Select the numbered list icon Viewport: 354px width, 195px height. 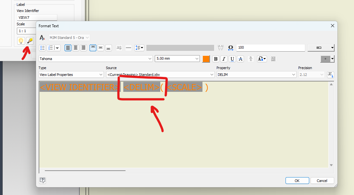point(51,48)
